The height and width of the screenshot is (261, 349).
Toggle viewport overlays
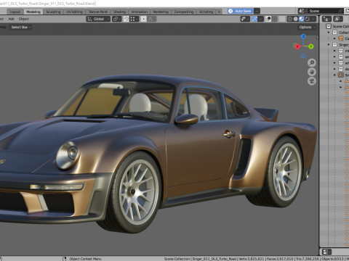pos(268,19)
